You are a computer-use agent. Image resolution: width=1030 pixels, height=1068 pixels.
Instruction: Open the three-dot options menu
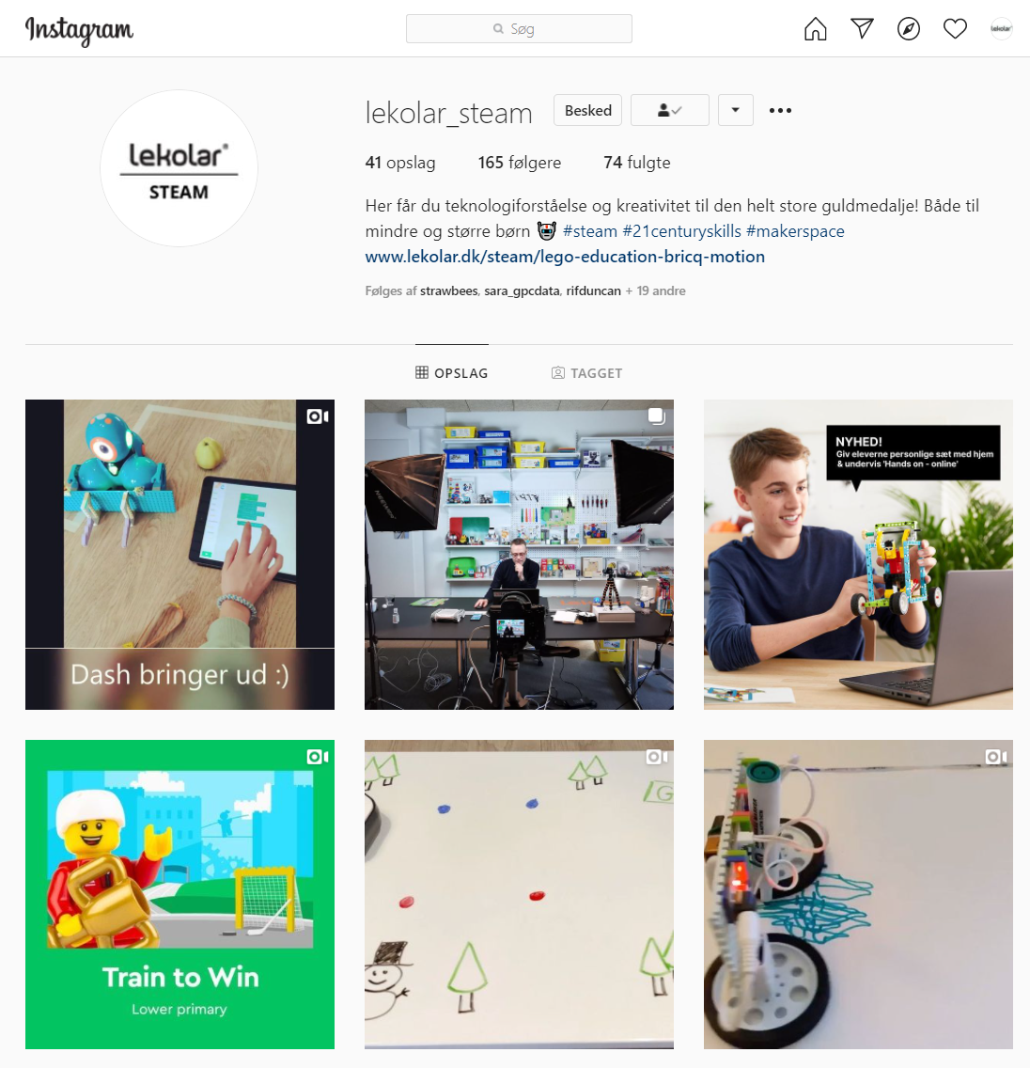(780, 110)
